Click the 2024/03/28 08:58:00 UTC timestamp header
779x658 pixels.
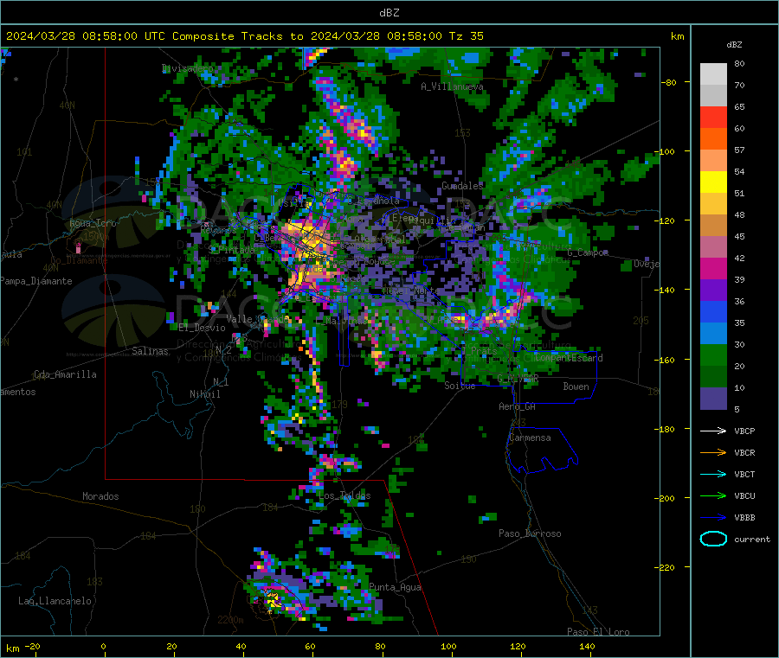[85, 36]
